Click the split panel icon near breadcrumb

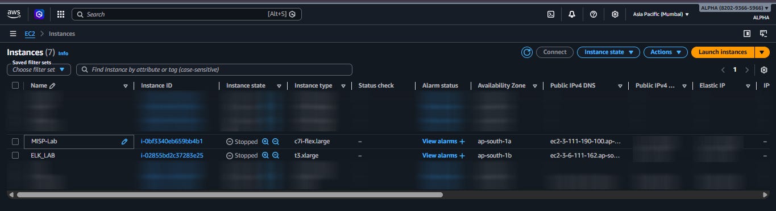coord(747,34)
